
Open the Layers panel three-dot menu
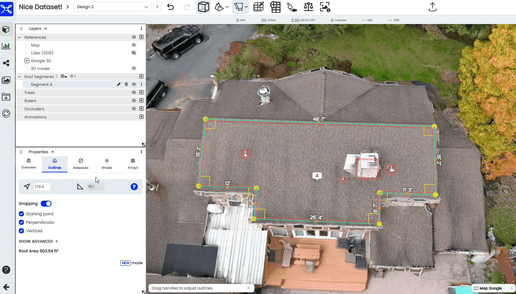(x=141, y=29)
